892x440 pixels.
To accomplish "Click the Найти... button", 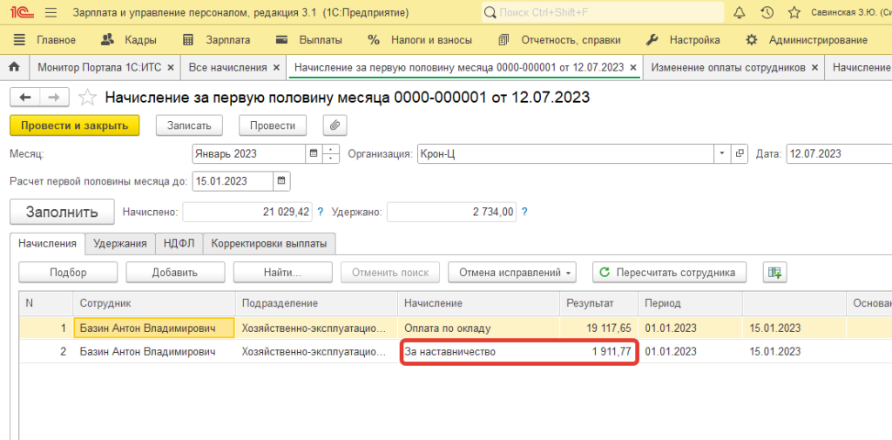I will [x=283, y=272].
